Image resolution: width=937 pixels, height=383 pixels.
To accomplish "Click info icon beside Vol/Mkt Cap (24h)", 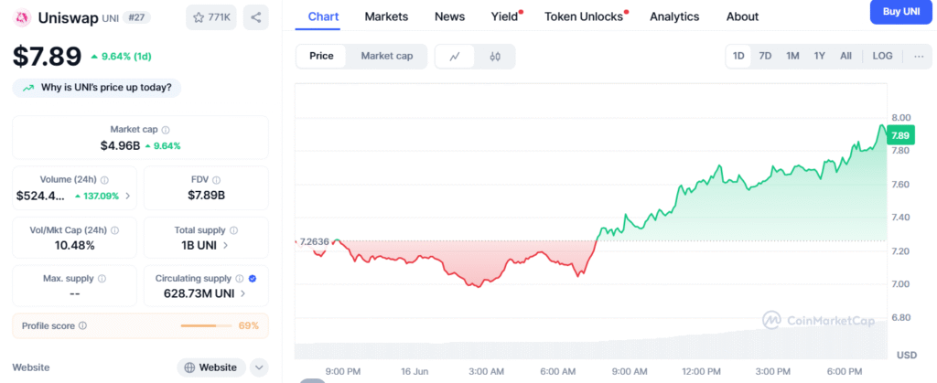I will [x=114, y=230].
